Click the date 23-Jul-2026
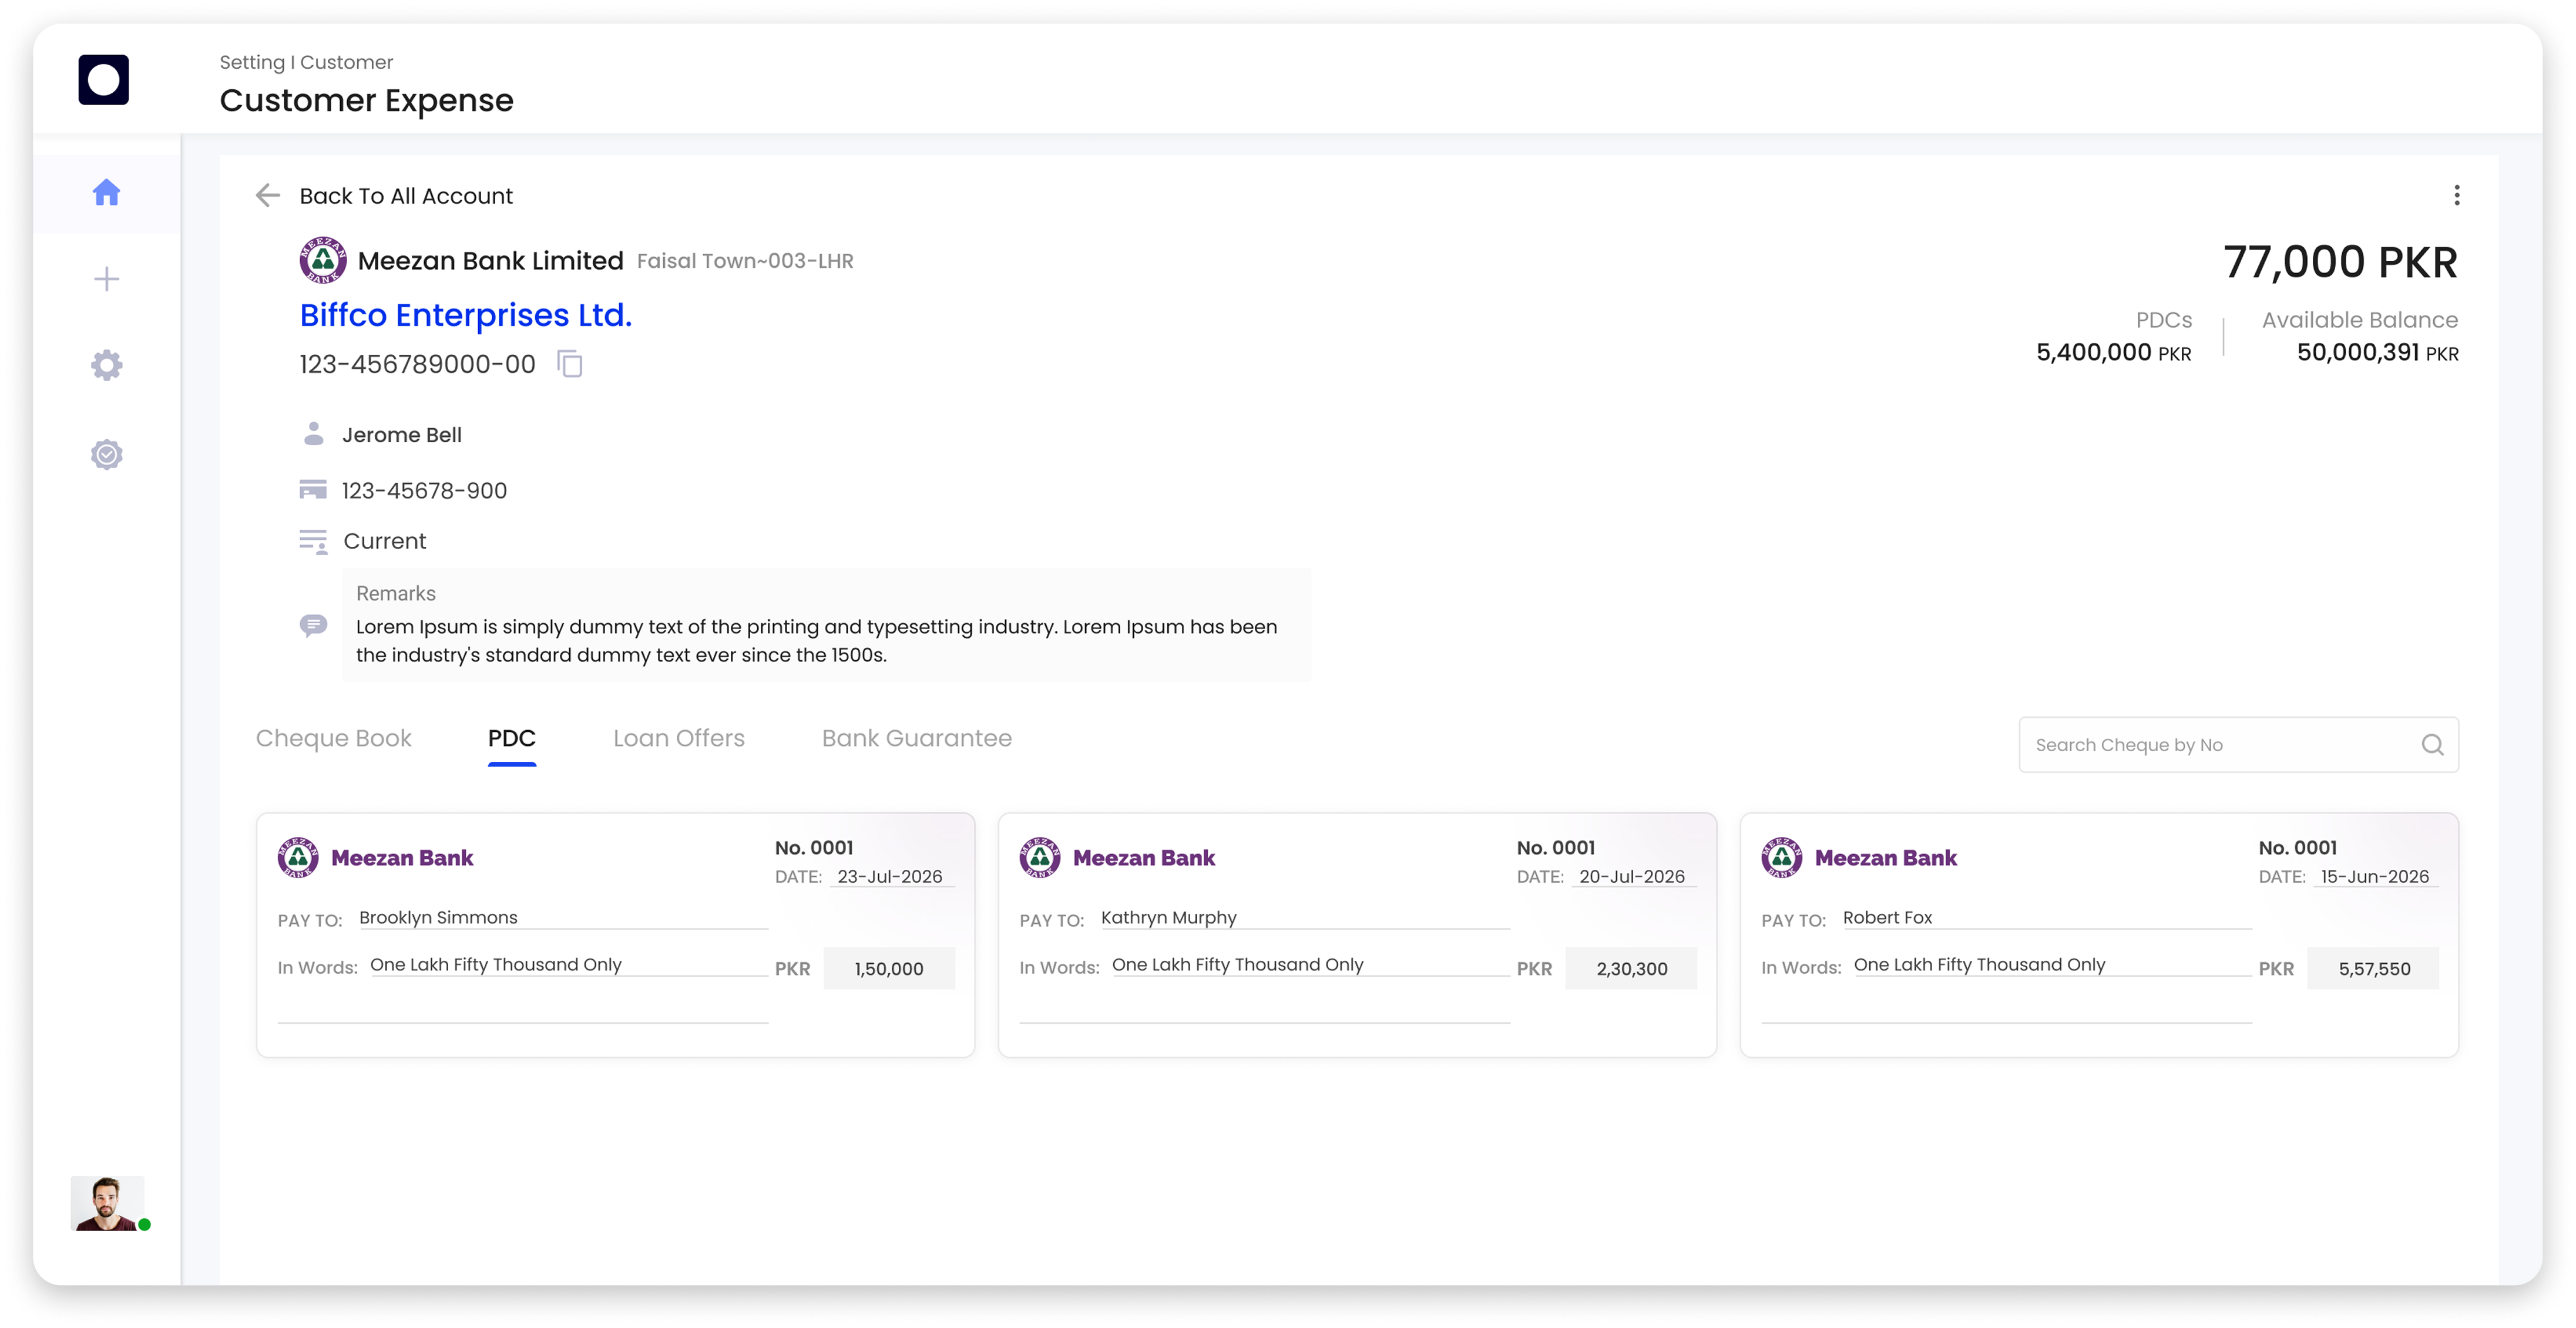Screen dimensions: 2576x1328 [889, 876]
